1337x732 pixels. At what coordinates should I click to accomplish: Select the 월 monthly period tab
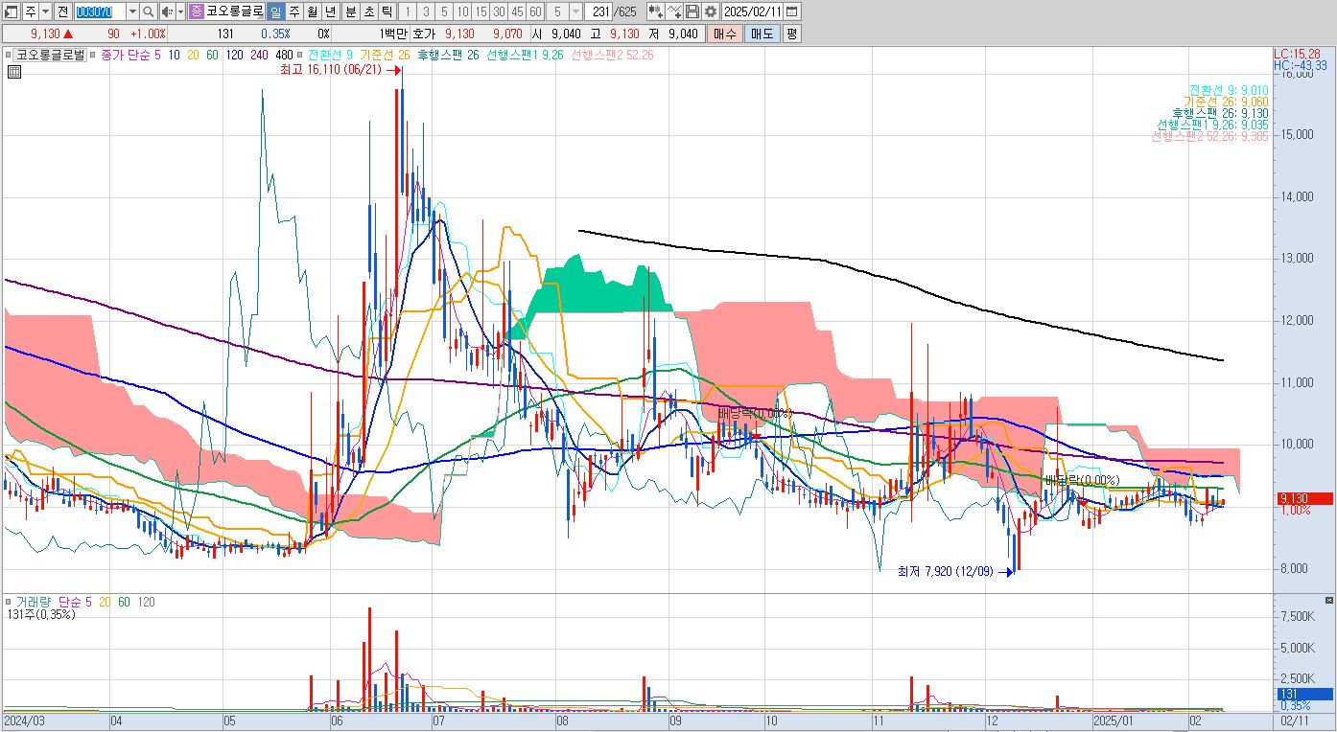(312, 11)
